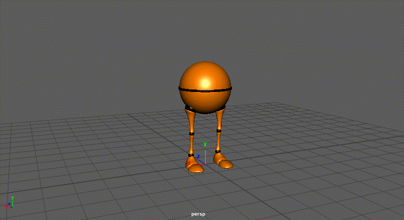Viewport: 404px width, 220px height.
Task: Select the black ankle joint above the right foot
Action: 218,152
